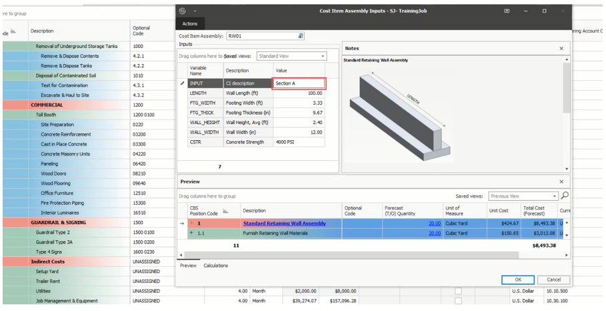606x311 pixels.
Task: Switch to the Calculations tab
Action: pyautogui.click(x=217, y=266)
